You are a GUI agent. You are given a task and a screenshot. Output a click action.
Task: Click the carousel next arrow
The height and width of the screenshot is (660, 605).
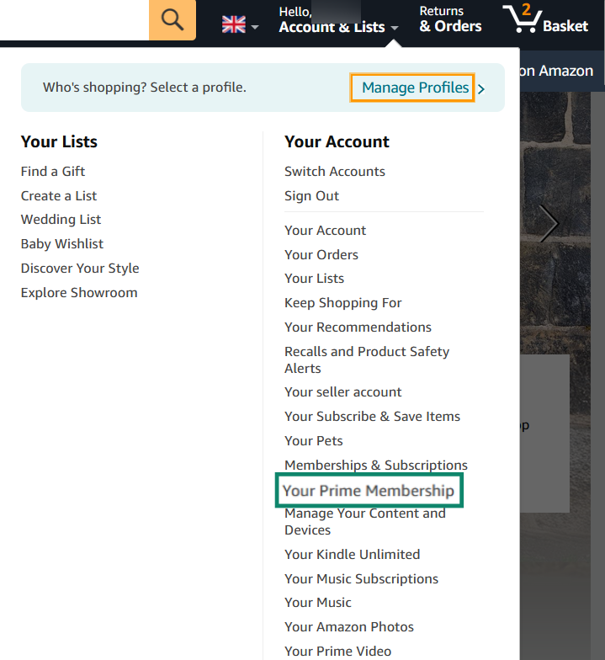pyautogui.click(x=549, y=224)
